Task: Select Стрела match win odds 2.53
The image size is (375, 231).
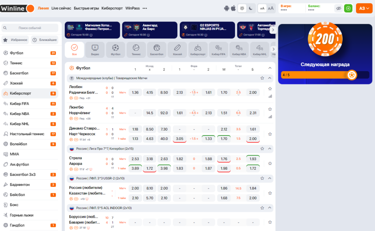Action: (135, 159)
